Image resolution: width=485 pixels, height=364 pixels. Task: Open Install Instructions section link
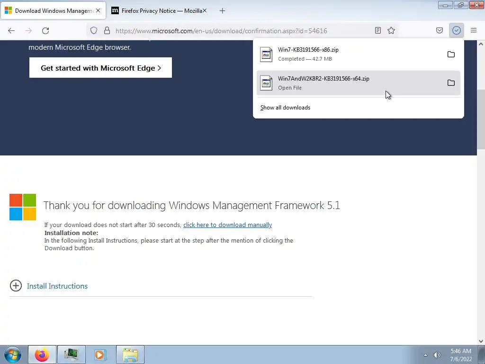[57, 286]
